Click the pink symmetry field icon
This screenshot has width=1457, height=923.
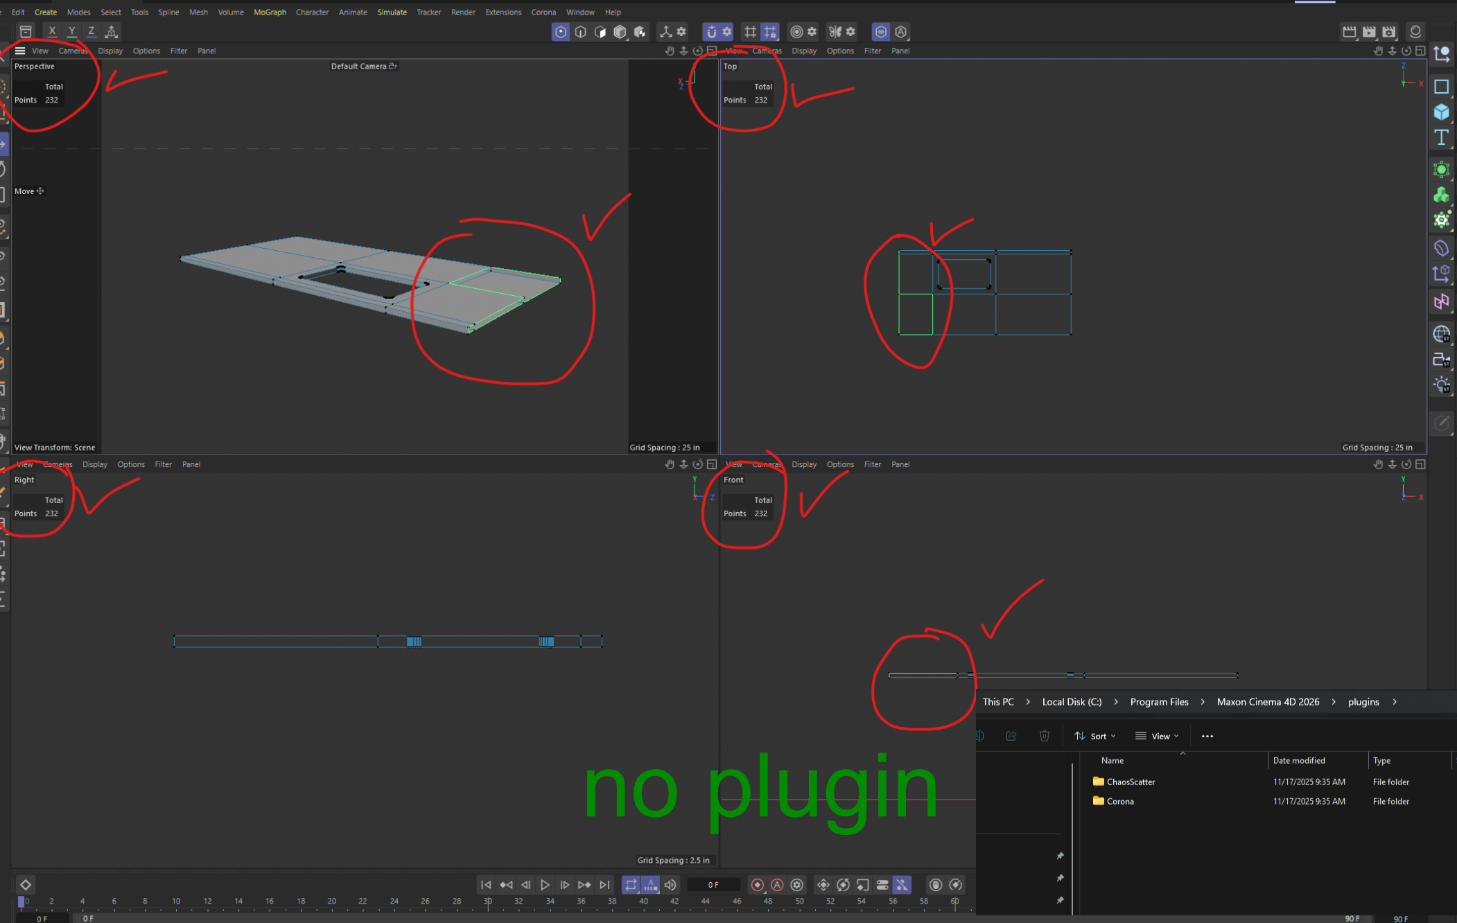(1442, 301)
